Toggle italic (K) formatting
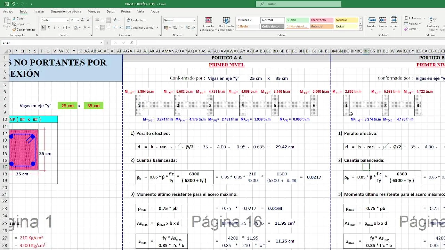The image size is (445, 250). (x=49, y=27)
